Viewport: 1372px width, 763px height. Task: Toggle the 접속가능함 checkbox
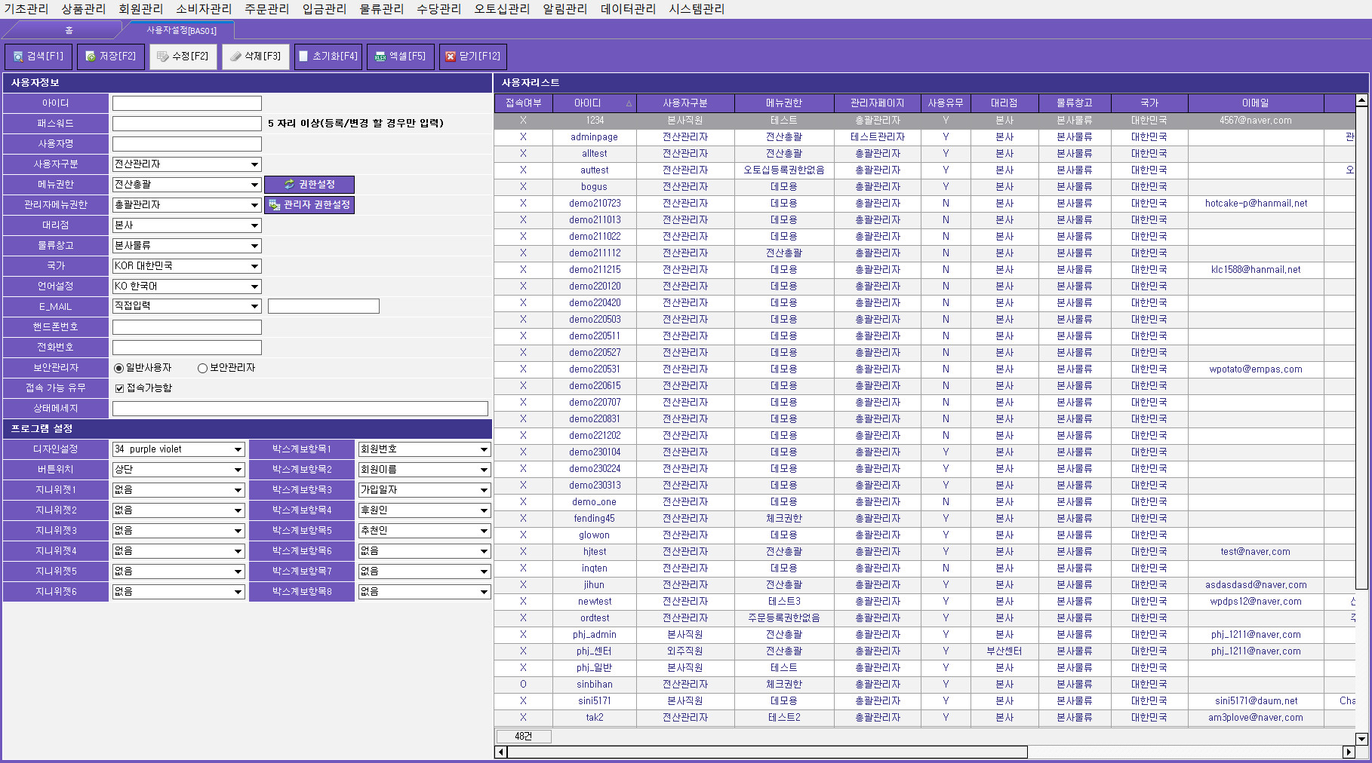[119, 388]
